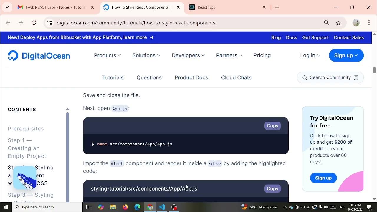Click the ENG language indicator
This screenshot has height=212, width=377.
click(x=342, y=207)
